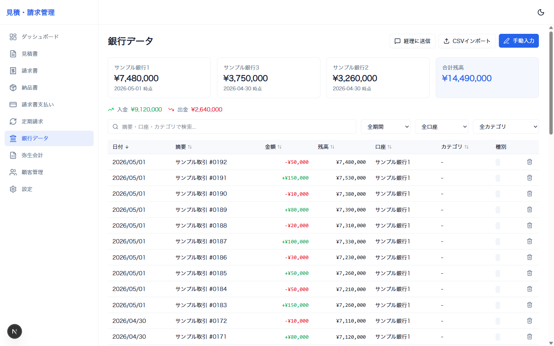Delete transaction #0188 with trash icon

529,225
